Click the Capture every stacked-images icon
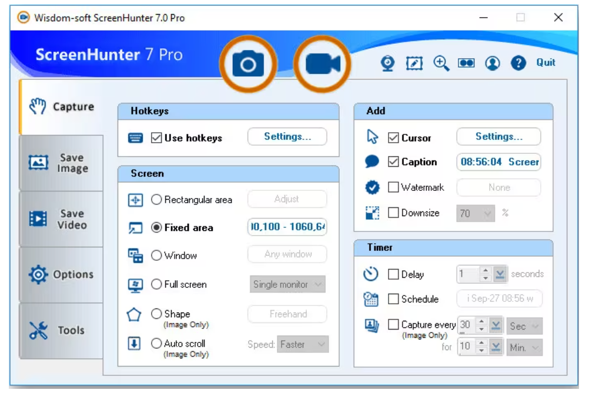 (372, 325)
